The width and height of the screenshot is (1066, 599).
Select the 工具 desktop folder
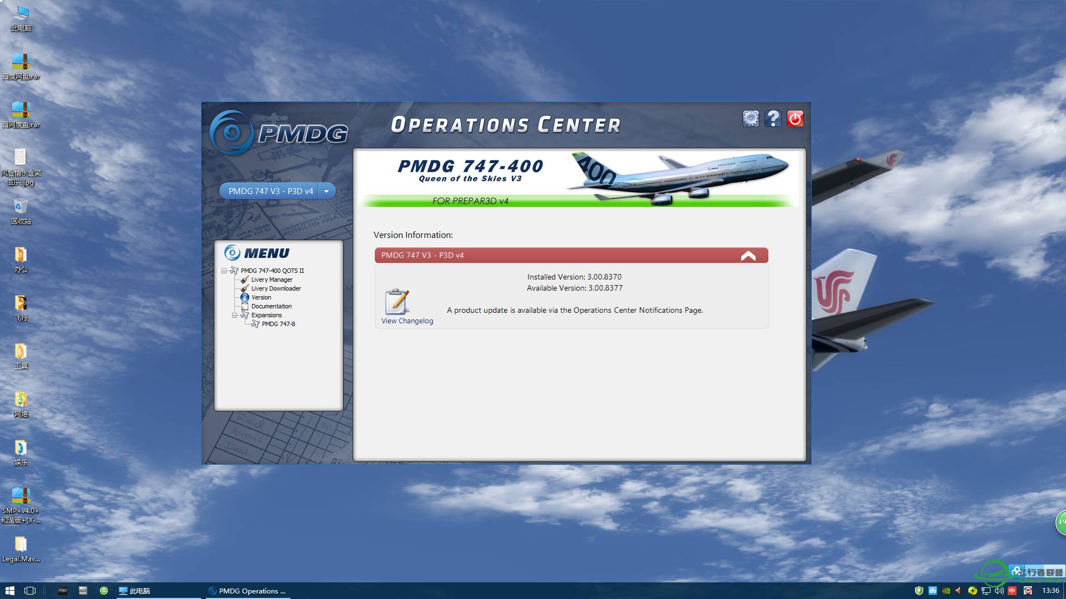pos(21,356)
